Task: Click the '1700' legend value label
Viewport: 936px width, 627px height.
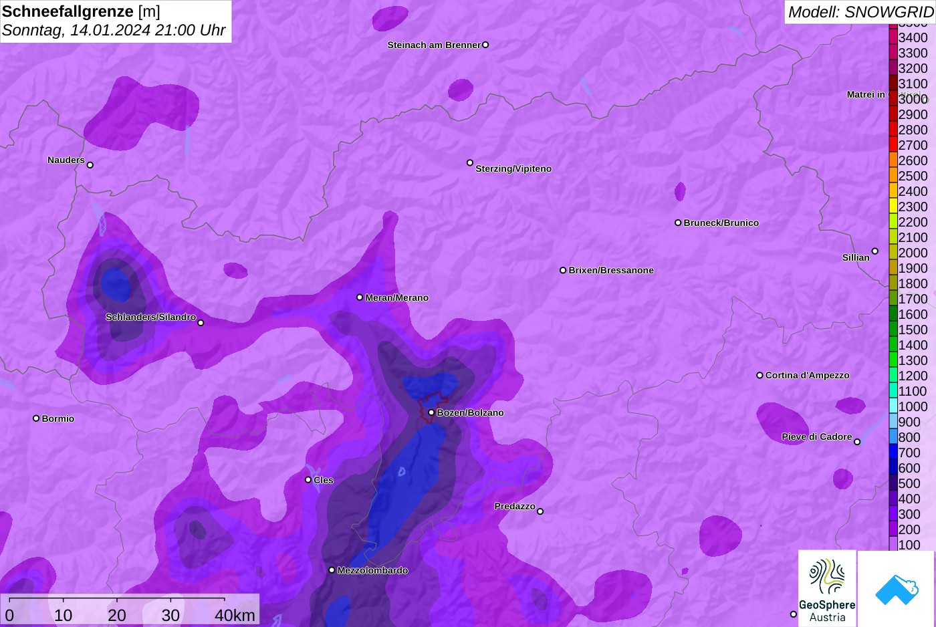Action: click(x=913, y=299)
